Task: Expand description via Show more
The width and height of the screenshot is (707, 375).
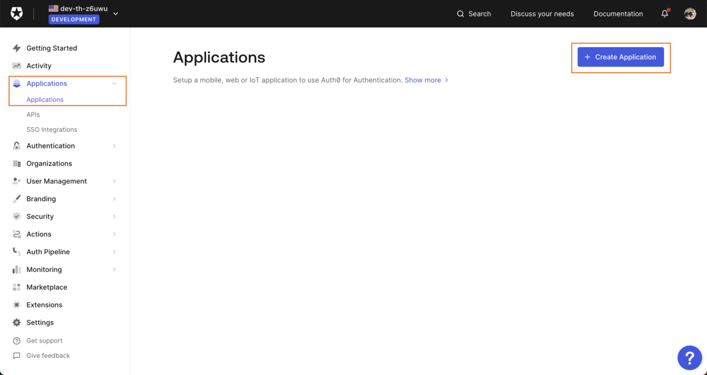Action: pyautogui.click(x=422, y=80)
